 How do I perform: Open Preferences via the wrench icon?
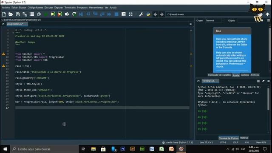tap(141, 14)
